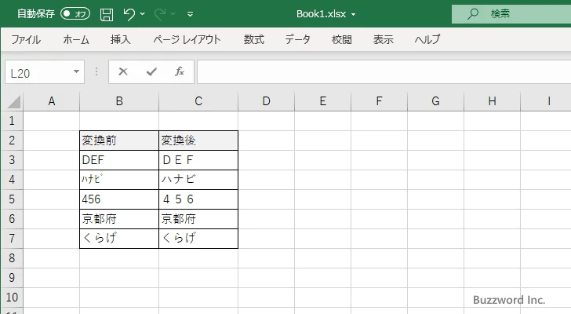Click the Save icon in title bar

tap(107, 14)
